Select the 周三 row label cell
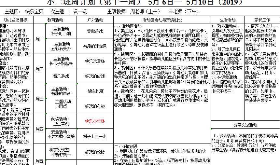280x165 pixels. (39, 98)
